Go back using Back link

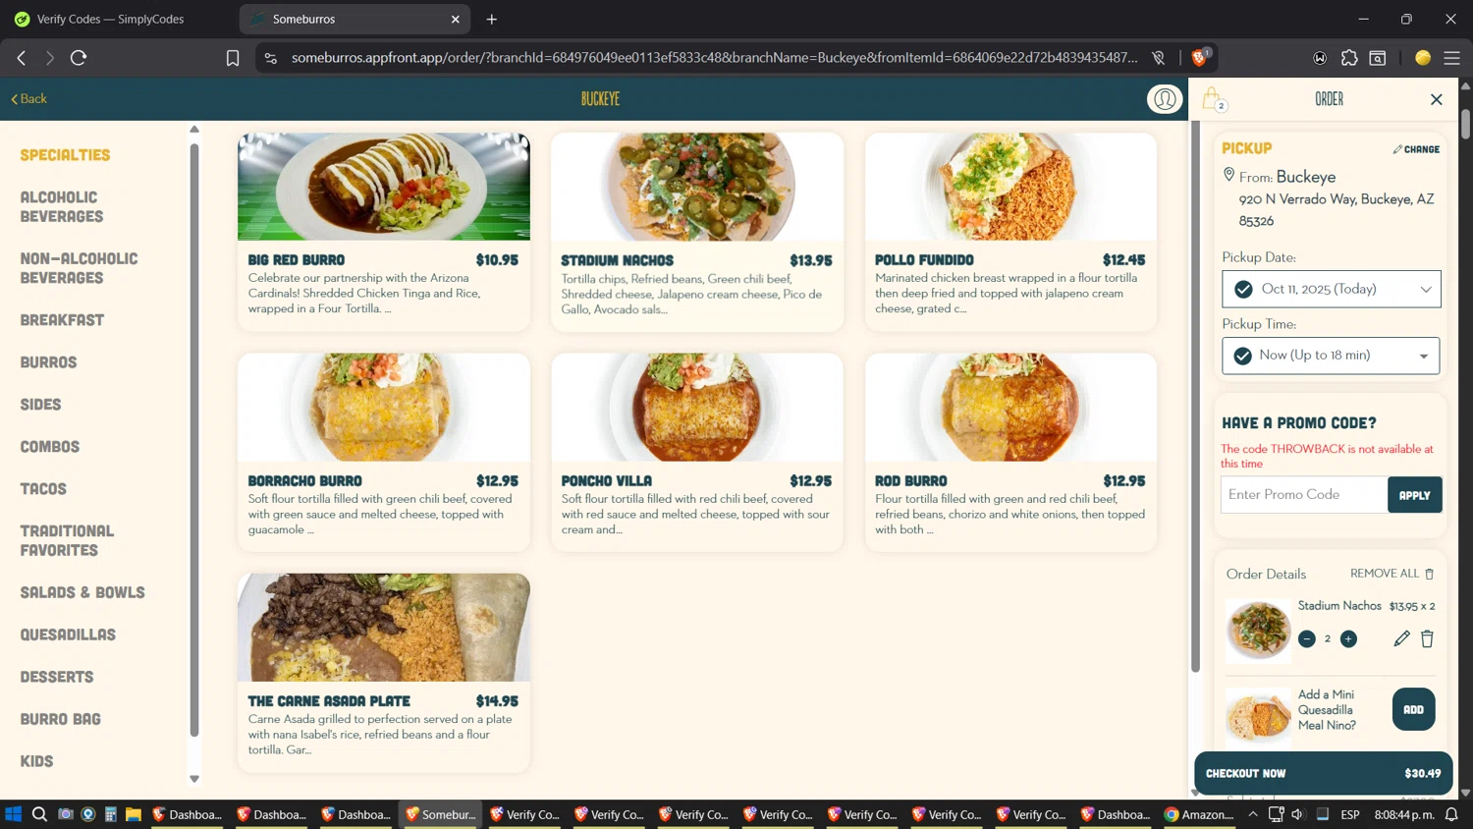pyautogui.click(x=28, y=99)
